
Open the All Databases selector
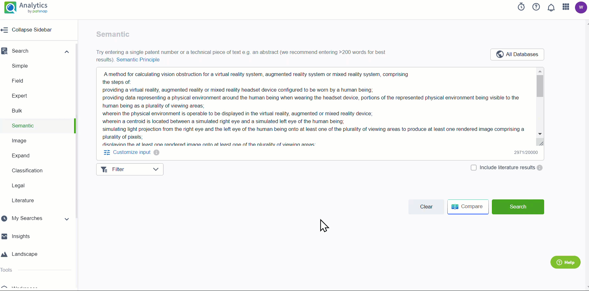click(x=517, y=54)
